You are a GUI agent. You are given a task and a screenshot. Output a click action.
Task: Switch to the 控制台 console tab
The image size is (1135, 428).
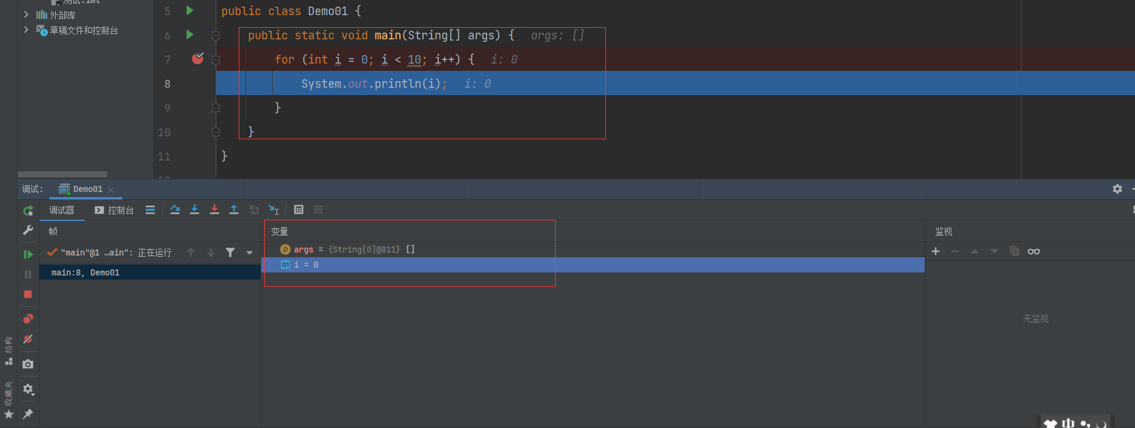click(x=114, y=210)
